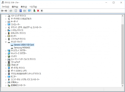Image resolution: width=125 pixels, height=92 pixels.
Task: Select the Samsung MDGAGC drive icon
Action: 12,48
